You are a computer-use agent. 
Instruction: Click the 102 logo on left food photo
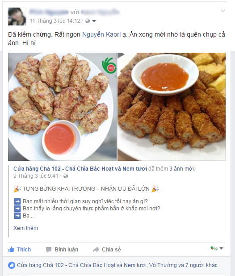pos(109,66)
